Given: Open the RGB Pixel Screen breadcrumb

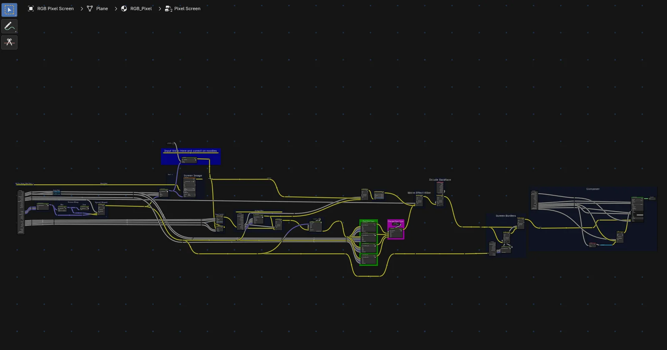Looking at the screenshot, I should (x=55, y=9).
